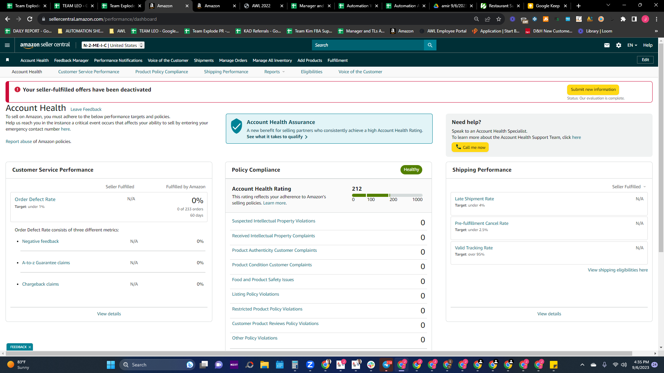Open the Library | Loom bookmark
664x373 pixels.
point(595,31)
